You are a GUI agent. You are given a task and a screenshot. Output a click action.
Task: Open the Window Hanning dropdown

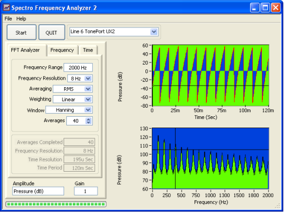tap(88, 110)
